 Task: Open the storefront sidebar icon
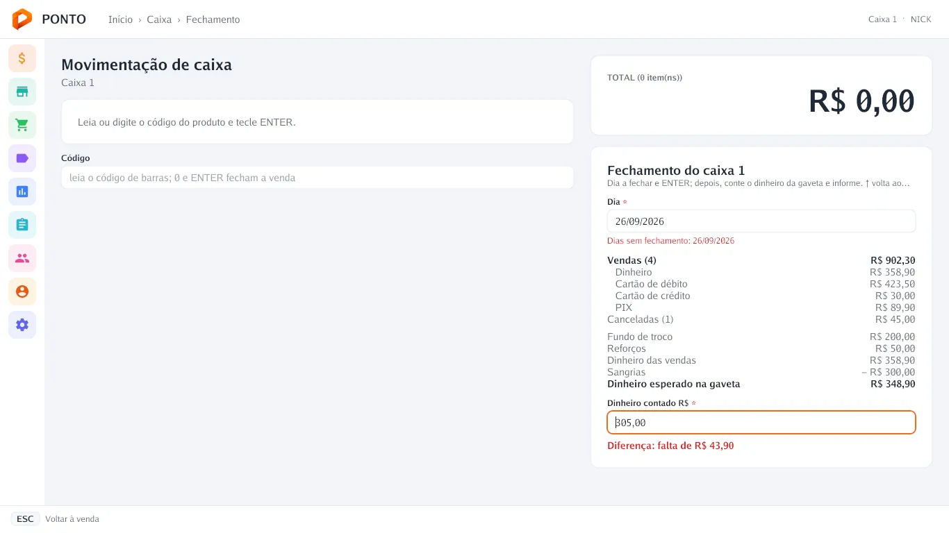pyautogui.click(x=22, y=92)
